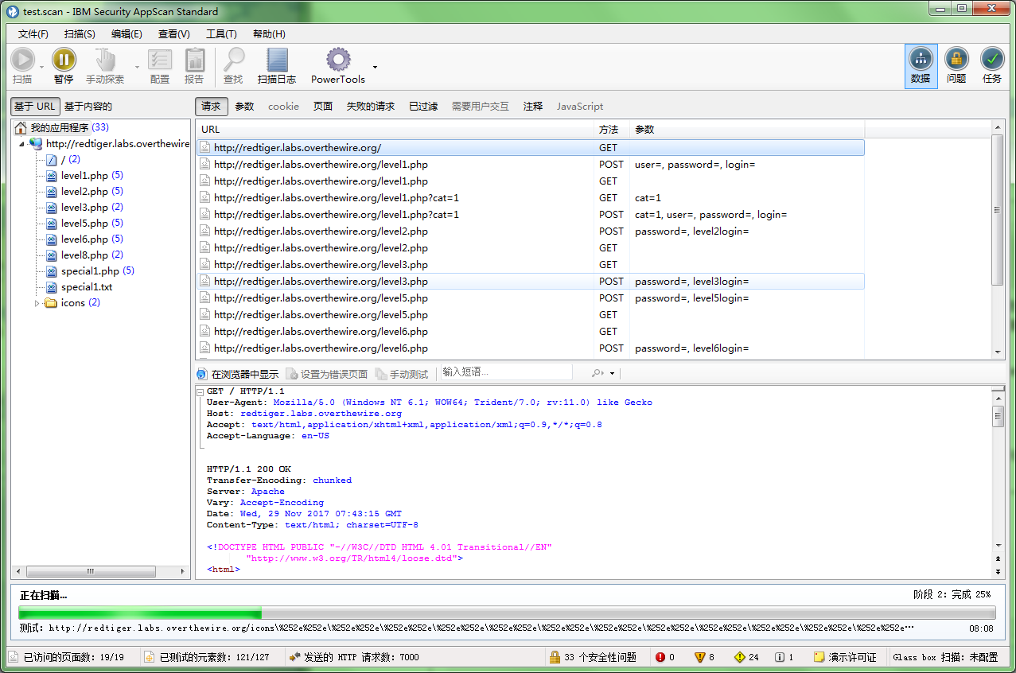
Task: Expand the icons folder node
Action: [x=37, y=303]
